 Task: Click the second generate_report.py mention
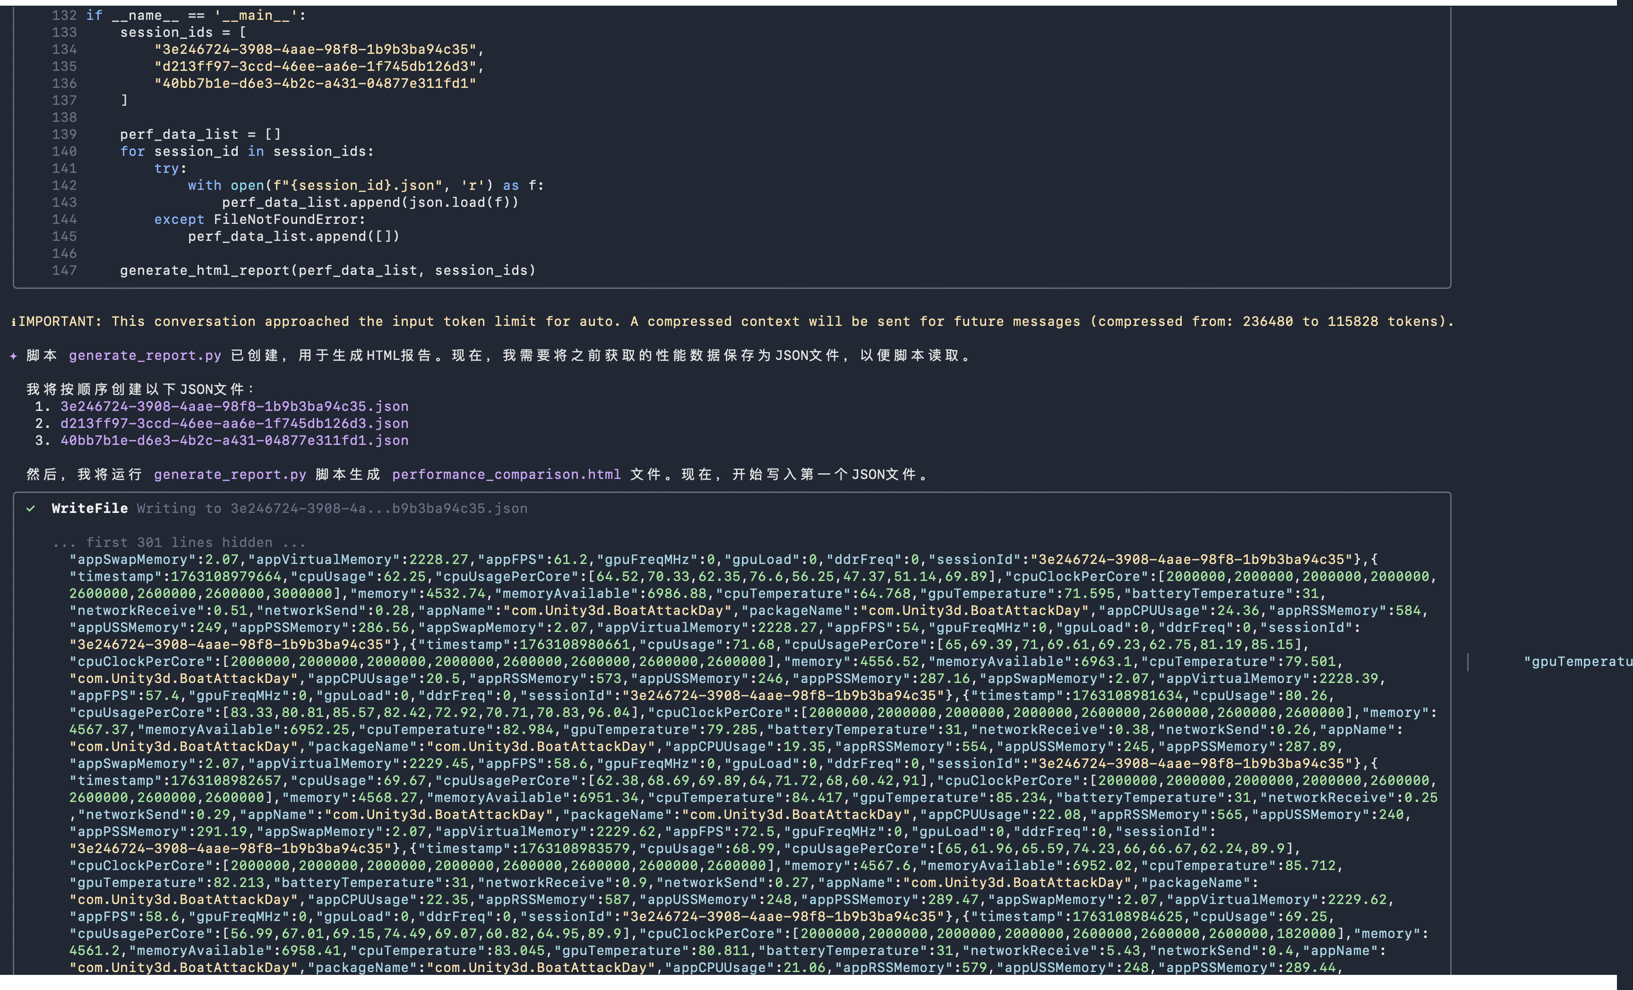[230, 475]
